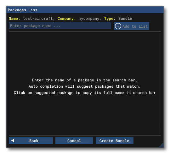Click the 'Add to list' label
The height and width of the screenshot is (154, 170).
[135, 26]
